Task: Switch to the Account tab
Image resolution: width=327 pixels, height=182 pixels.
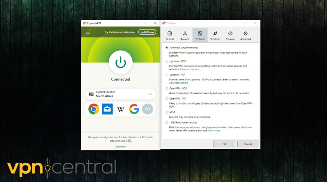Action: [185, 35]
